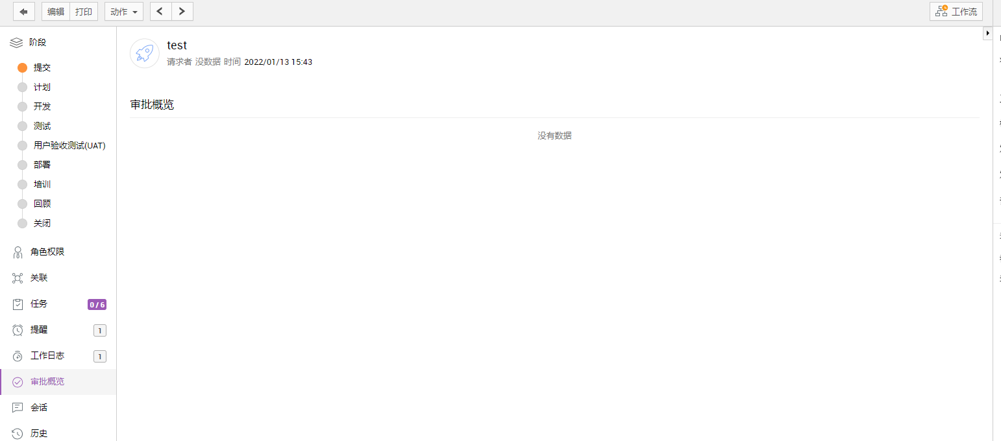1001x441 pixels.
Task: Open the Workflow (工作流) button
Action: point(956,12)
